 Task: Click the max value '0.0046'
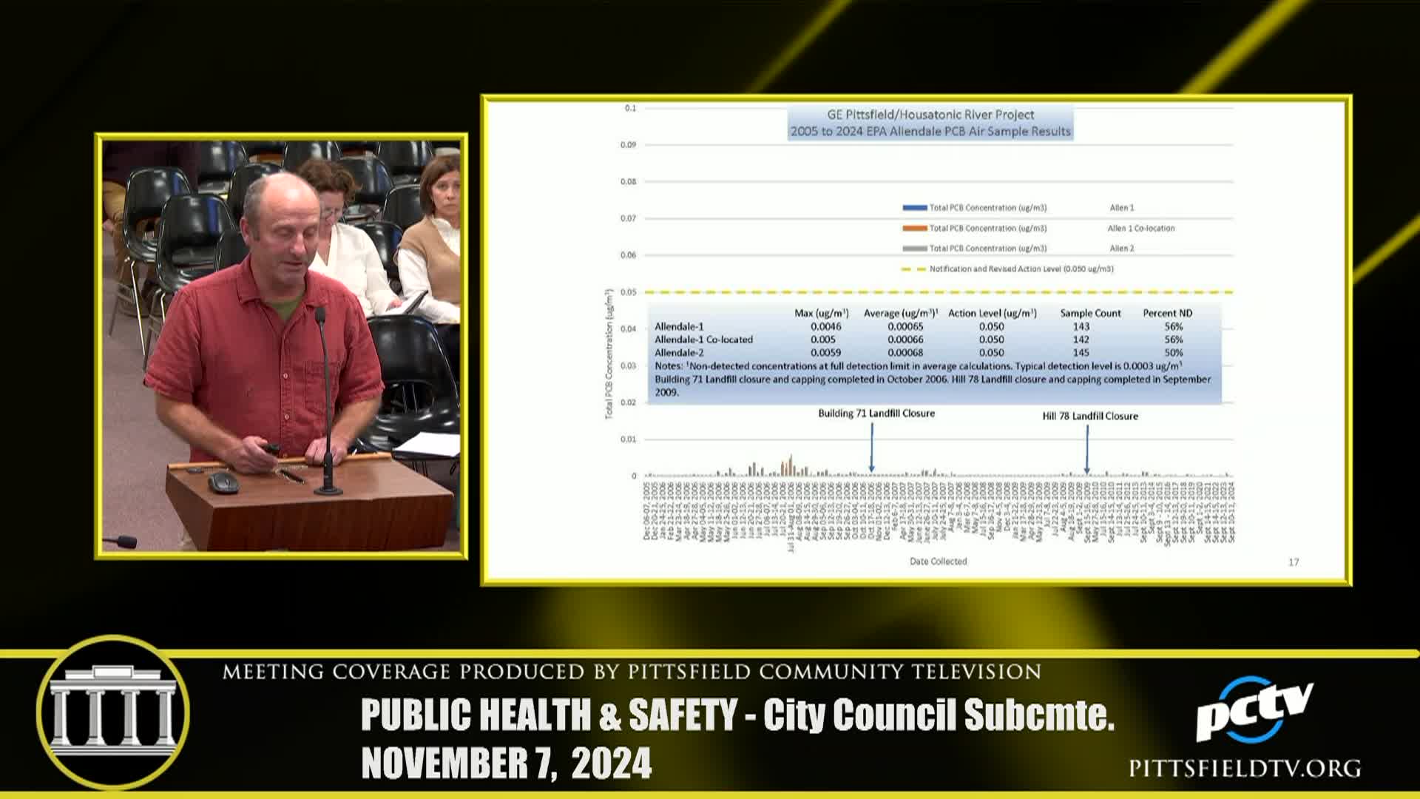[825, 326]
